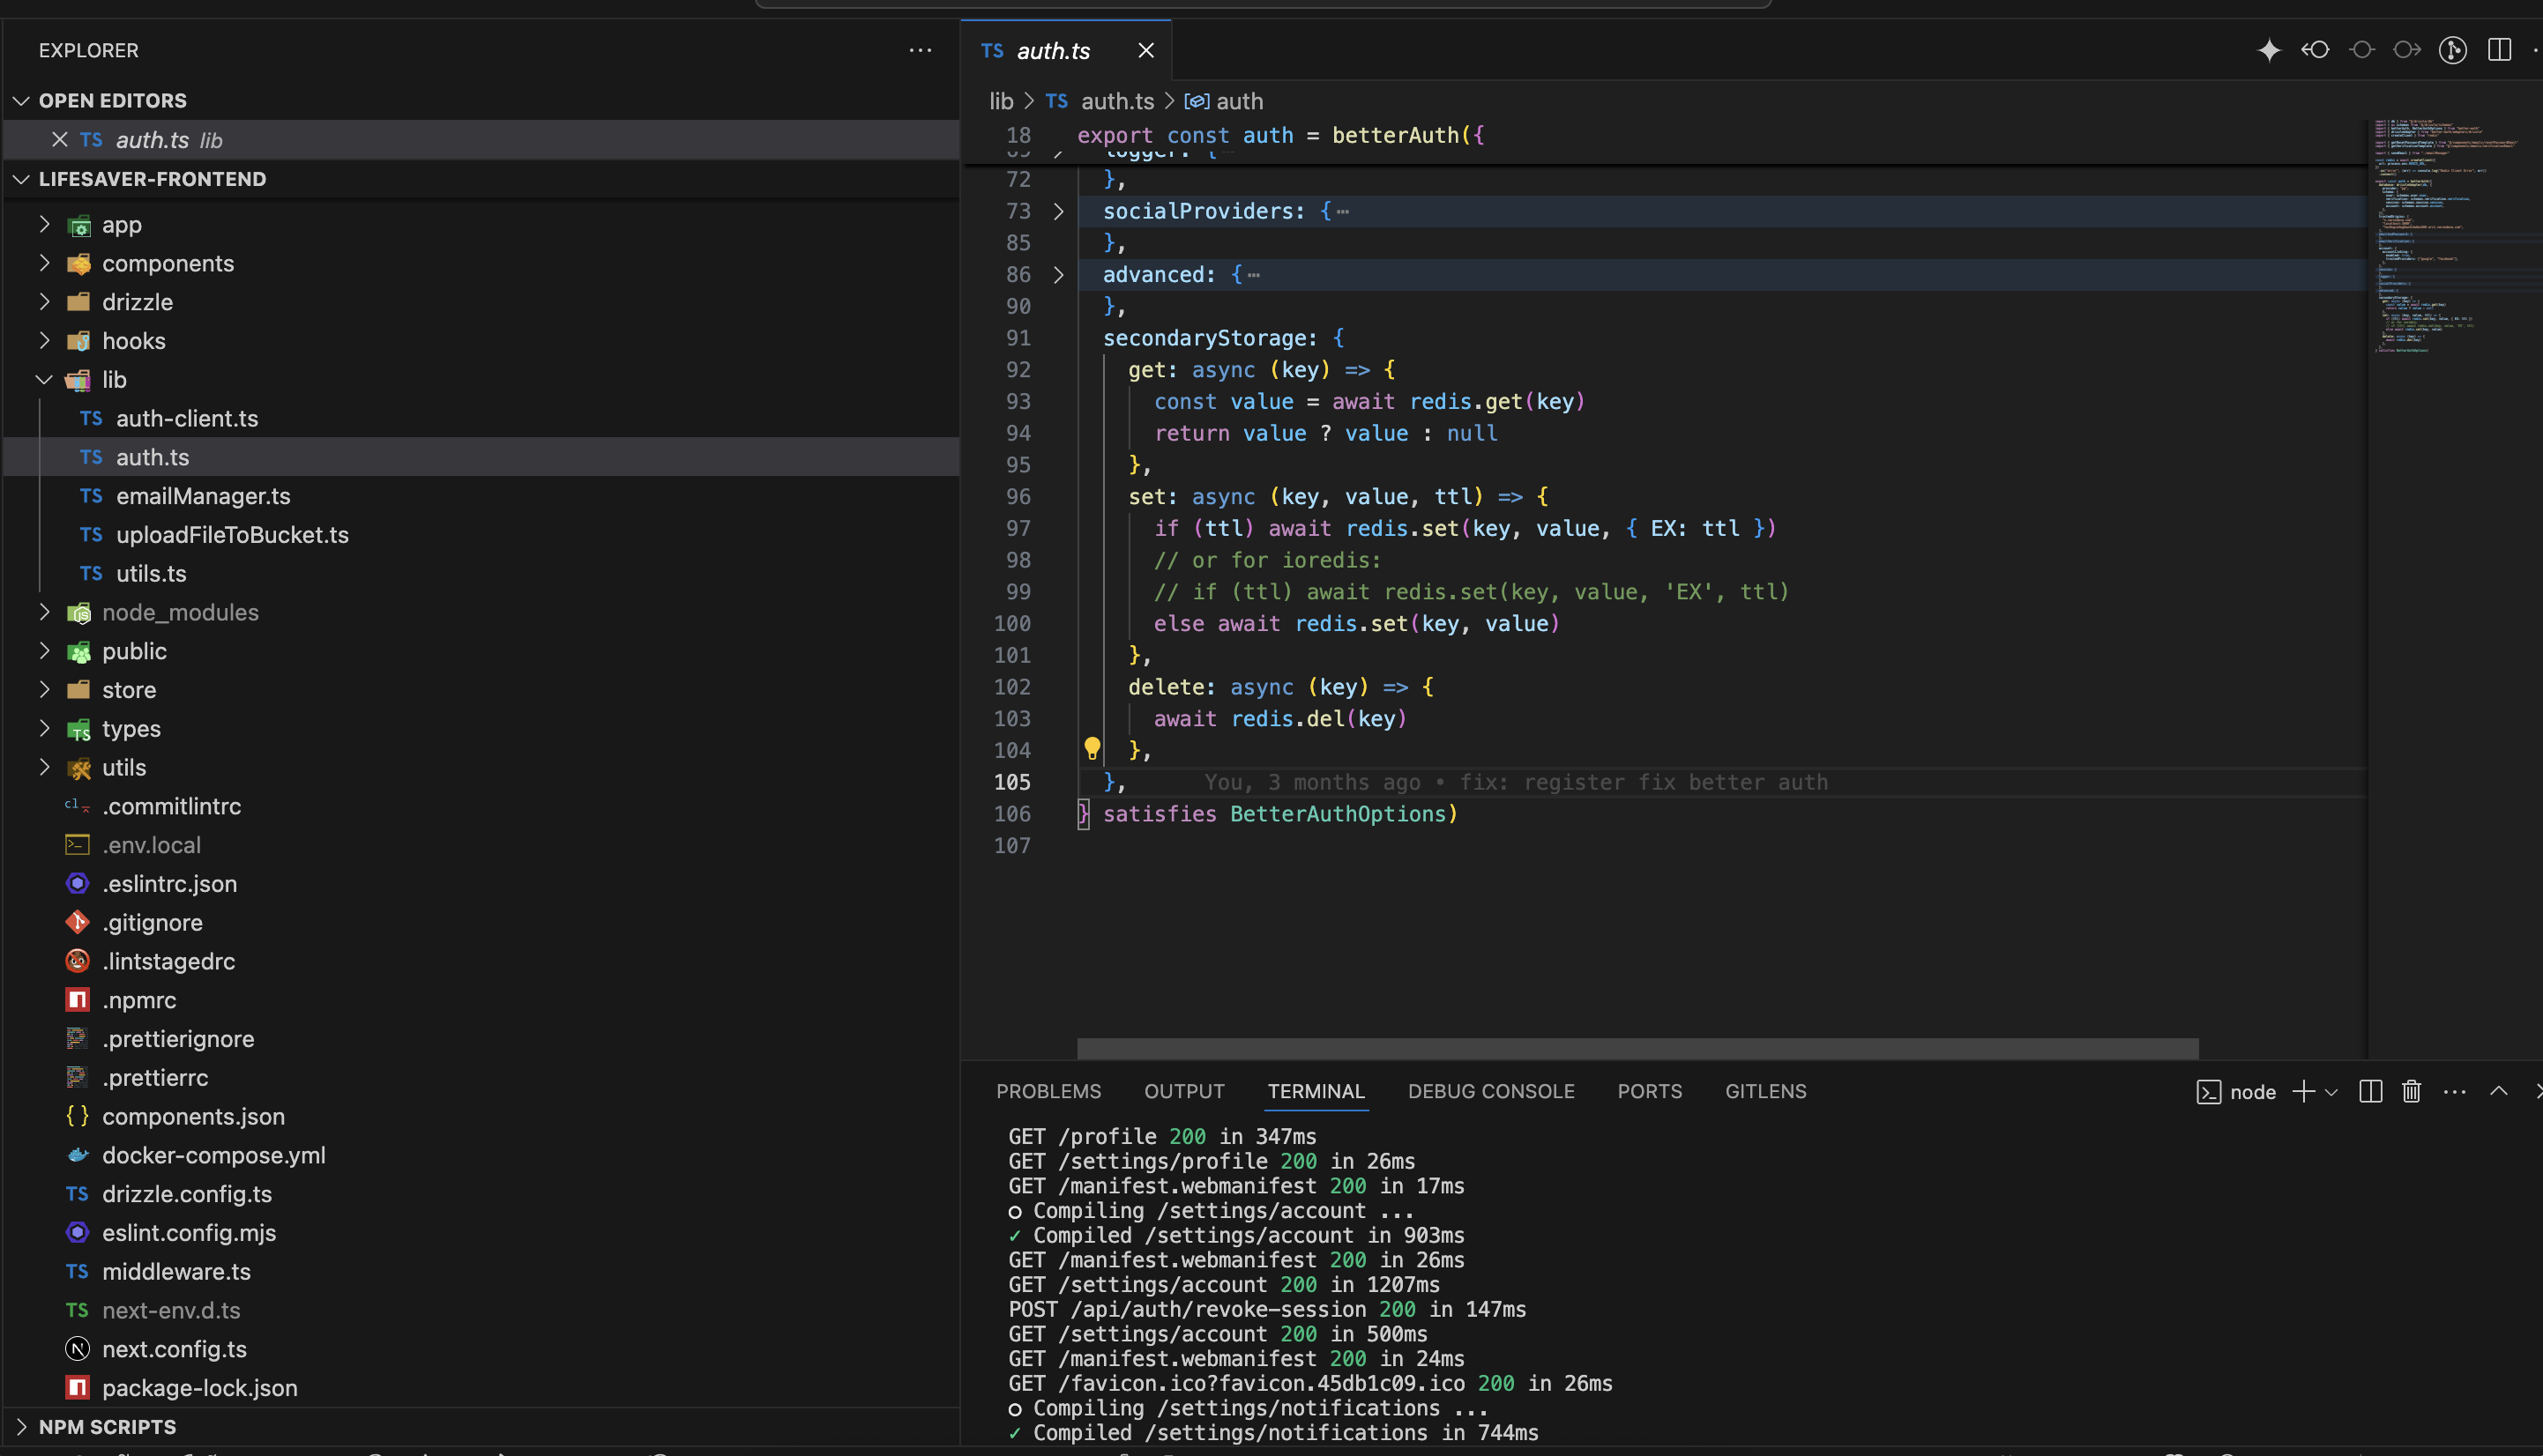The width and height of the screenshot is (2543, 1456).
Task: Click the auth.ts breadcrumb segment
Action: coord(1100,101)
